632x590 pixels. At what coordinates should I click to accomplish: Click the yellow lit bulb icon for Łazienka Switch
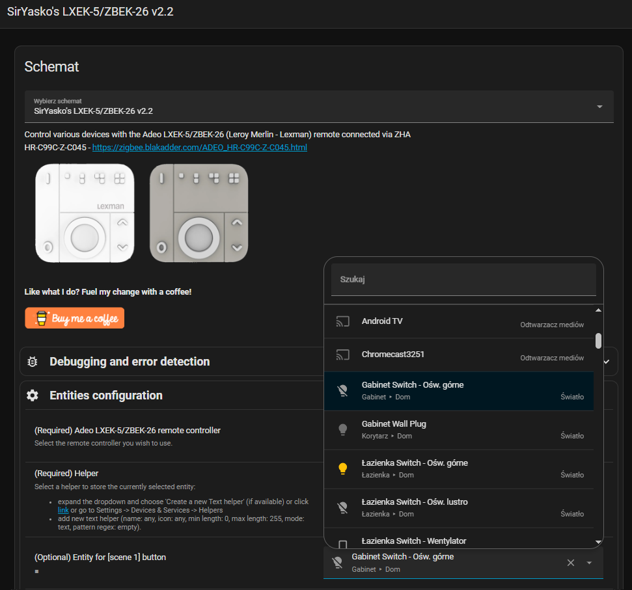pyautogui.click(x=342, y=468)
